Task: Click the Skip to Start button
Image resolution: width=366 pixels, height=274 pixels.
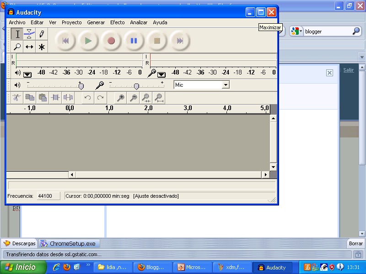Action: coord(65,41)
